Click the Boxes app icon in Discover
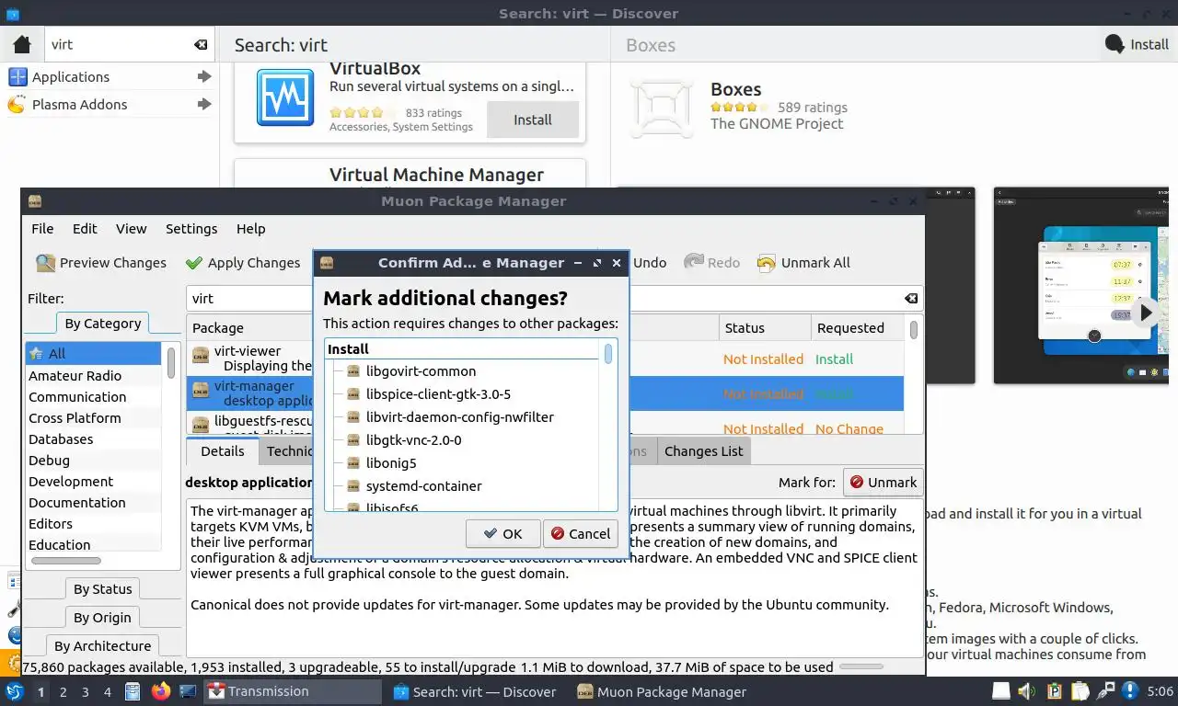The height and width of the screenshot is (706, 1178). click(661, 108)
